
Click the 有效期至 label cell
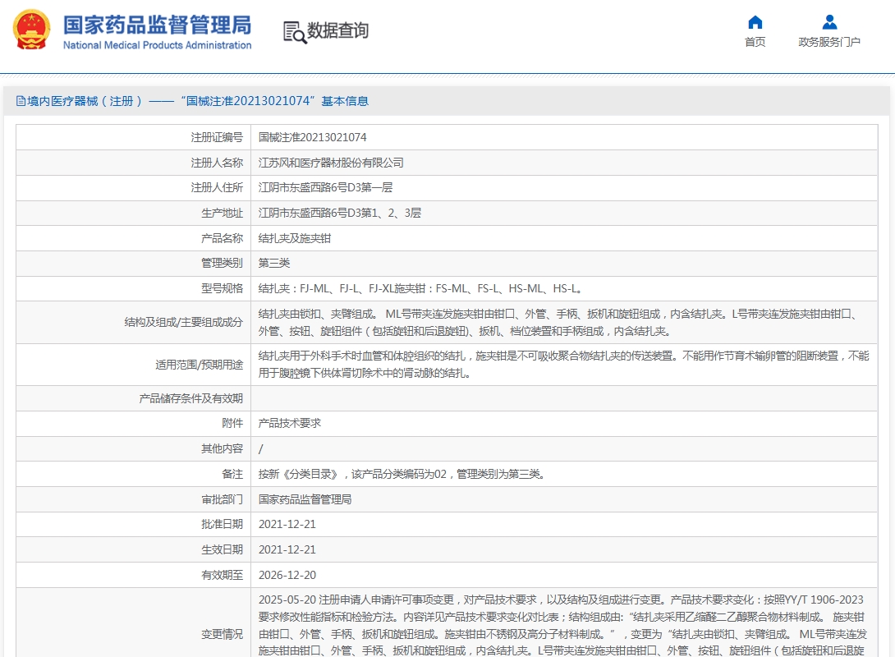pyautogui.click(x=134, y=575)
